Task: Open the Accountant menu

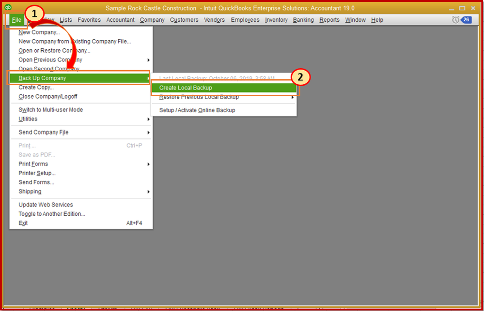Action: tap(120, 20)
